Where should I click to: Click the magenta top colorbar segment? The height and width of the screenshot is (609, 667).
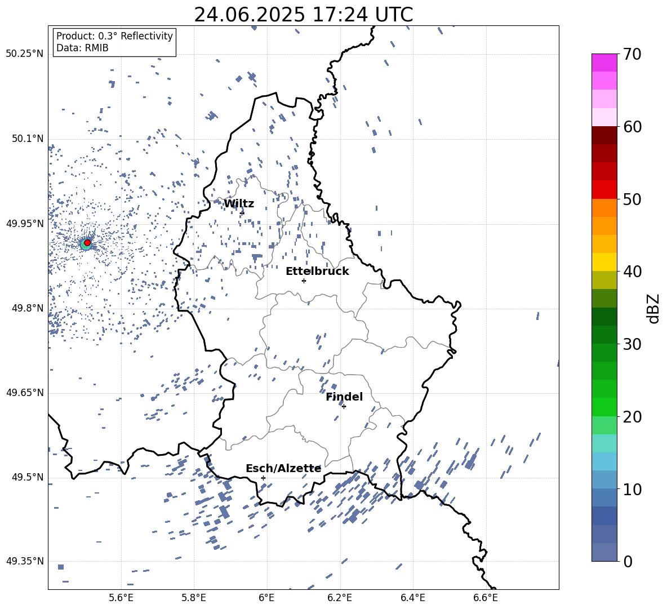[x=604, y=63]
